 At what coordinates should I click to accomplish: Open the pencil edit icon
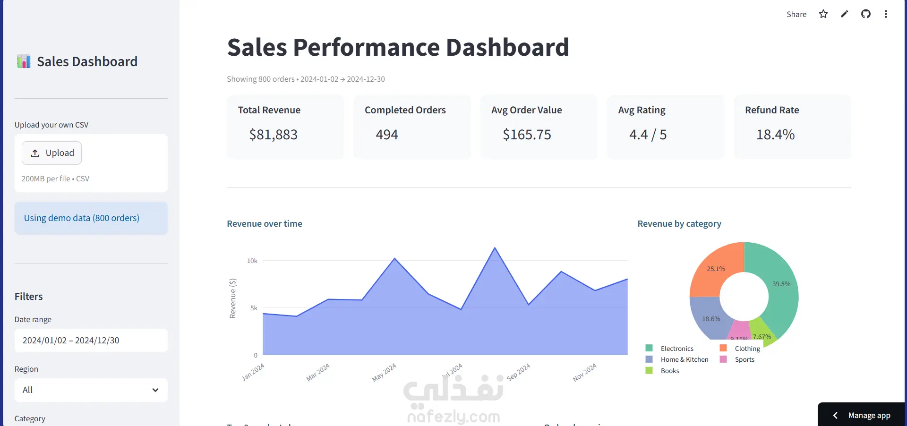pyautogui.click(x=845, y=14)
